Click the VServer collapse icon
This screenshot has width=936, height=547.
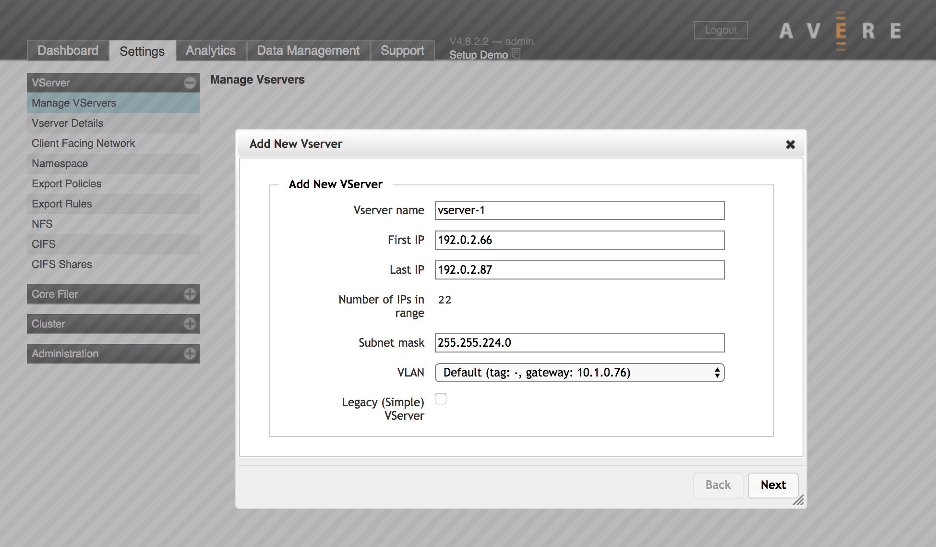(x=190, y=83)
